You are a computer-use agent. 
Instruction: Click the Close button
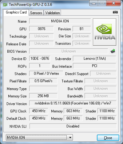[x=108, y=138]
